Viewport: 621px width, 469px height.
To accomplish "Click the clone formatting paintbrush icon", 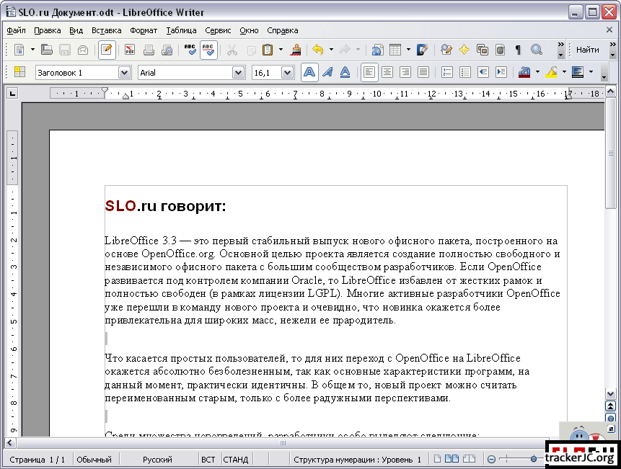I will tap(296, 50).
